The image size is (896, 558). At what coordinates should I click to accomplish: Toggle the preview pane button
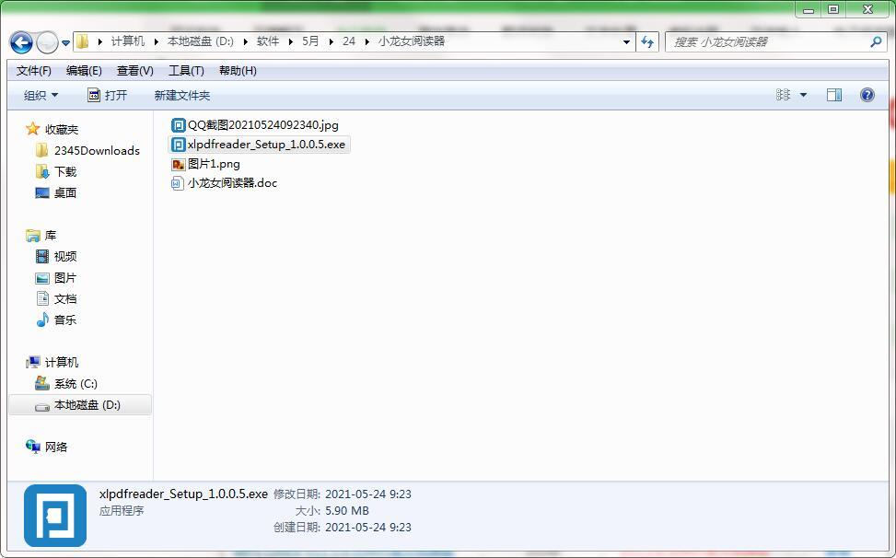(834, 95)
